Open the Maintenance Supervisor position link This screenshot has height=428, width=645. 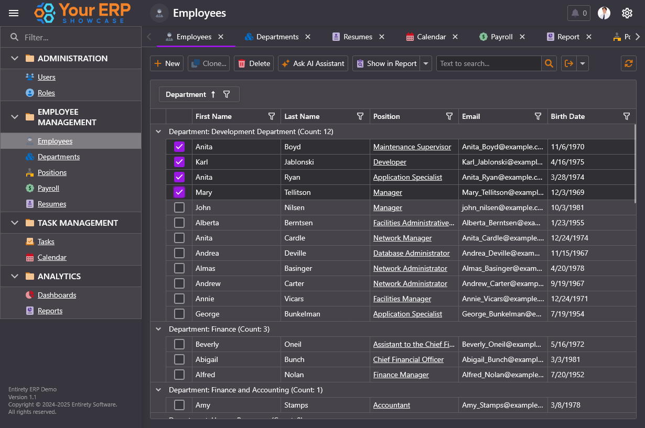[x=412, y=147]
